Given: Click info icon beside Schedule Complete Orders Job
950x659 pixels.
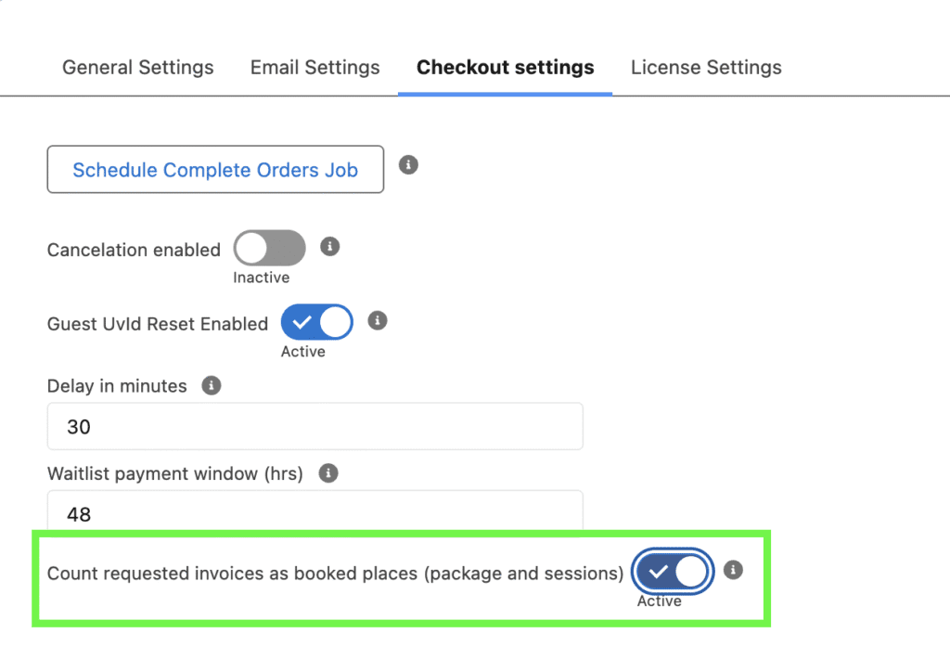Looking at the screenshot, I should (408, 165).
